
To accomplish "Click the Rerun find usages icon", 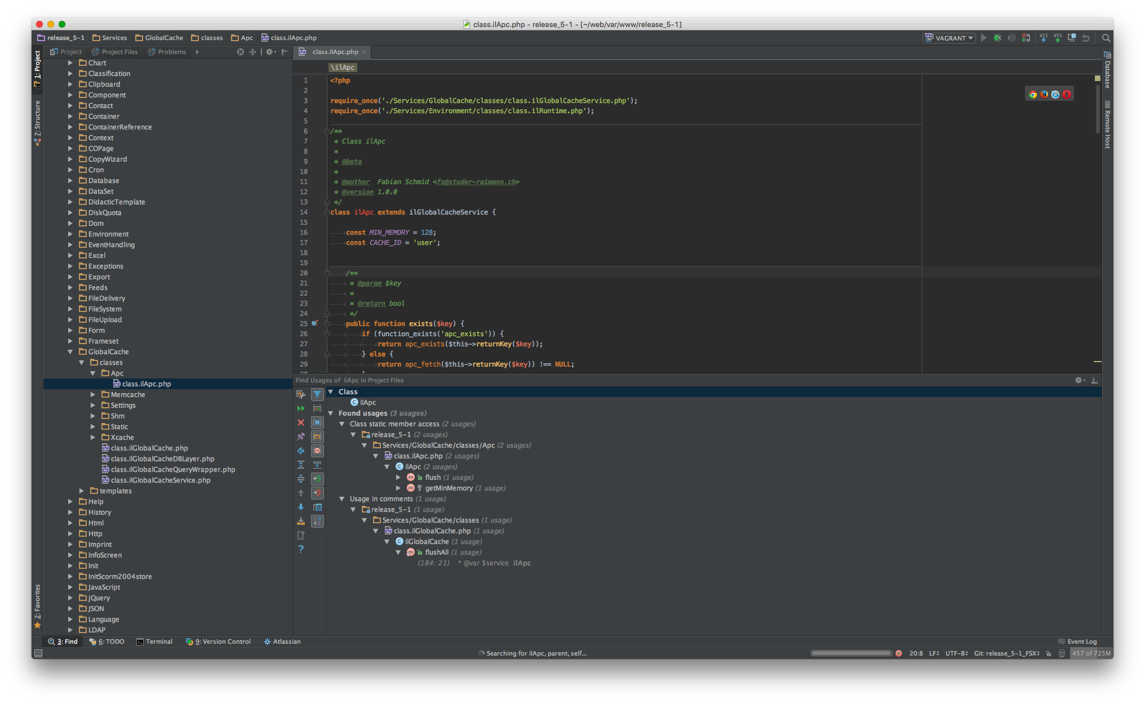I will coord(301,408).
